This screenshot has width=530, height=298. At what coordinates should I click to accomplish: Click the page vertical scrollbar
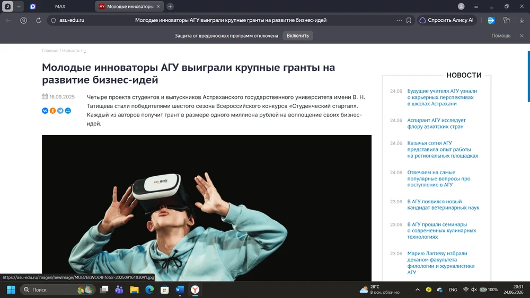click(528, 76)
